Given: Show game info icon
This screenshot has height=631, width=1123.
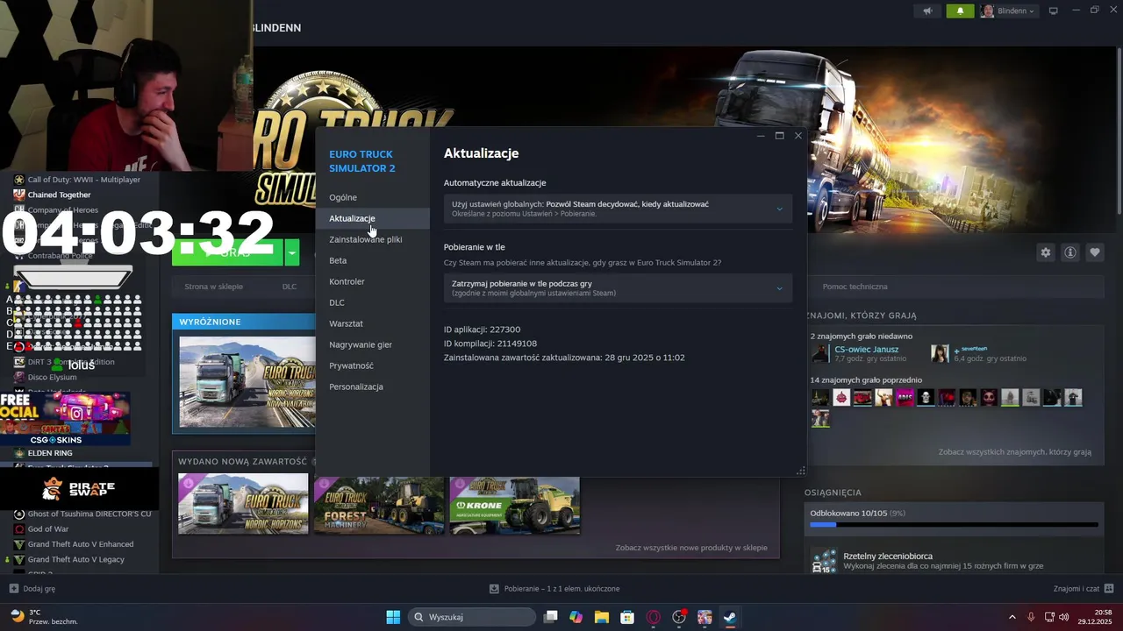Looking at the screenshot, I should click(1070, 252).
